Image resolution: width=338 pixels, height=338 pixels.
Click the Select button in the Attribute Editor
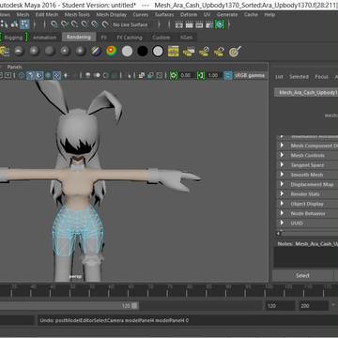coord(302,276)
